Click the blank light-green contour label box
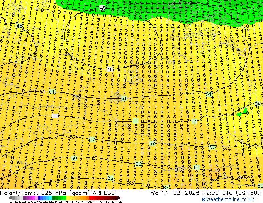The width and height of the screenshot is (263, 203). [136, 121]
